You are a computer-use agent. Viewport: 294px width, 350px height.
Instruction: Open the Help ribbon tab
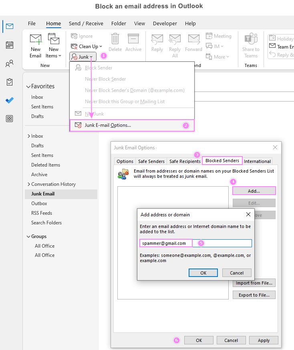point(190,23)
